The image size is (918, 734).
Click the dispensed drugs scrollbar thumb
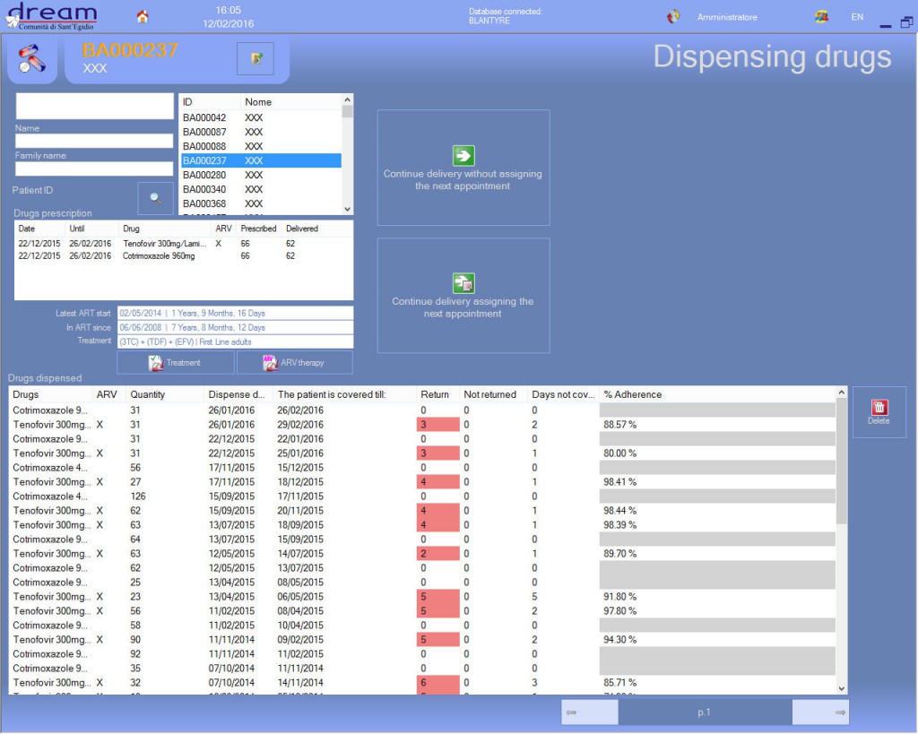coord(841,462)
